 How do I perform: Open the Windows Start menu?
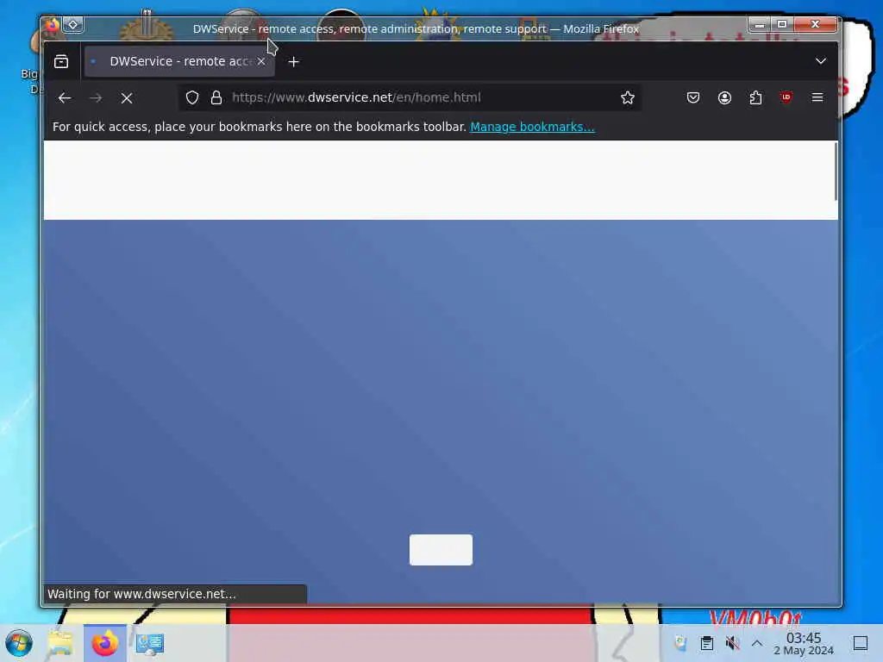[19, 643]
